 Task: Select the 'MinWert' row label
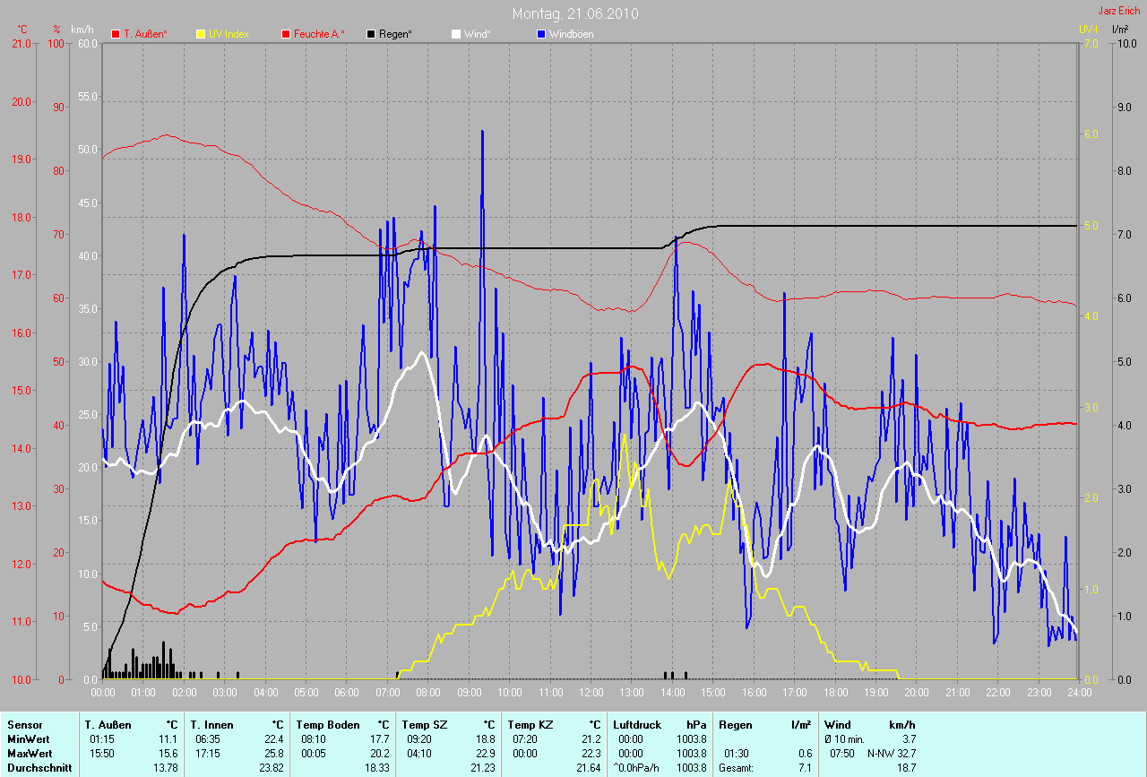coord(29,739)
